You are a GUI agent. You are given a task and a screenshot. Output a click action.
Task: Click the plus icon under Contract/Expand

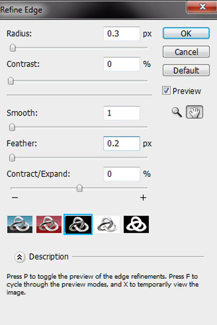[x=143, y=198]
